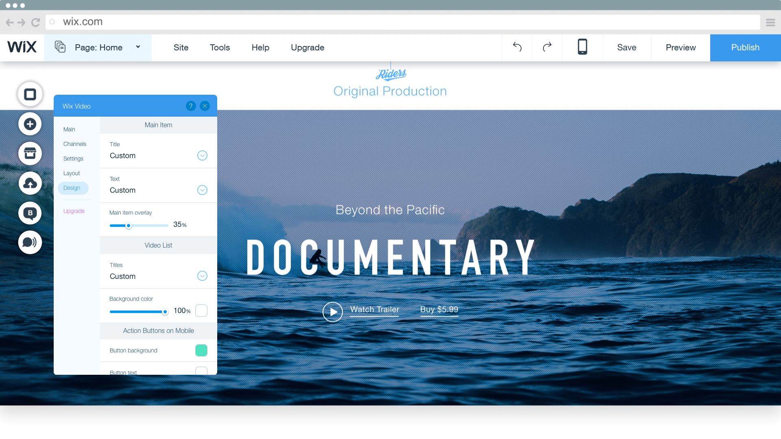Image resolution: width=781 pixels, height=439 pixels.
Task: Play the Watch Trailer video button
Action: click(x=333, y=312)
